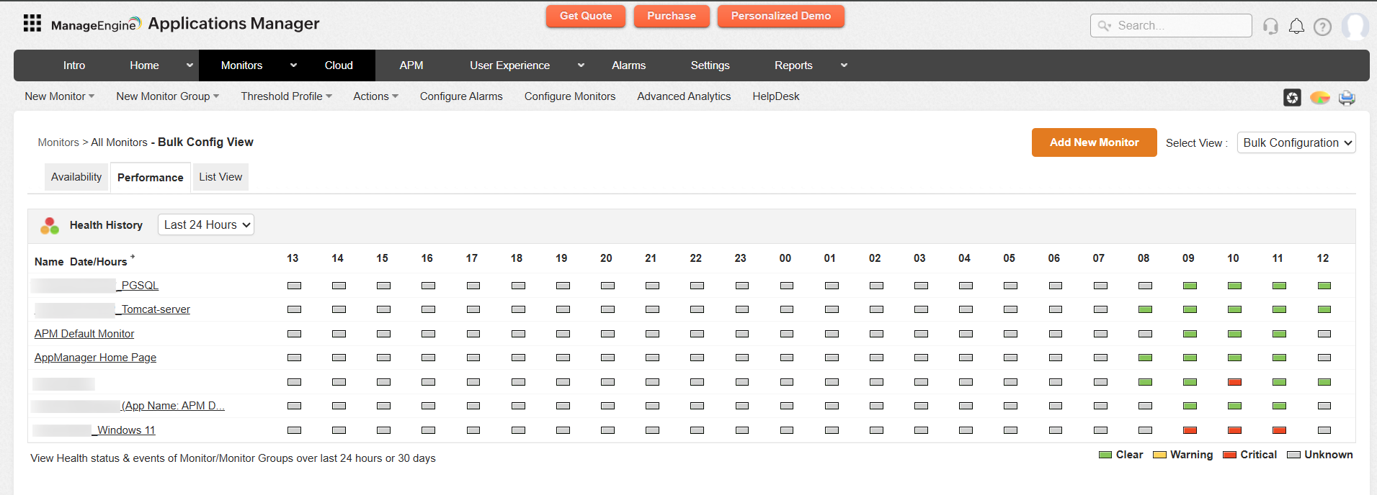
Task: Open the user profile avatar
Action: (x=1355, y=27)
